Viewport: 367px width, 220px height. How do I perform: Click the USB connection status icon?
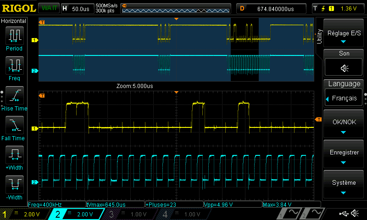click(x=344, y=214)
